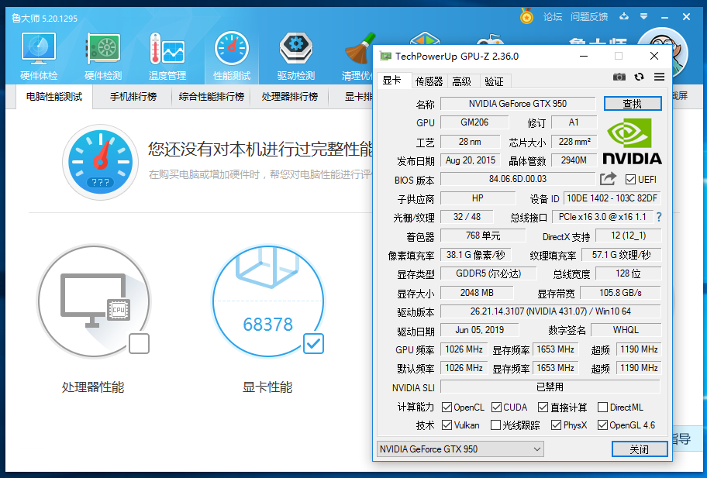The image size is (707, 478).
Task: Click 查找 lookup button
Action: pyautogui.click(x=633, y=104)
